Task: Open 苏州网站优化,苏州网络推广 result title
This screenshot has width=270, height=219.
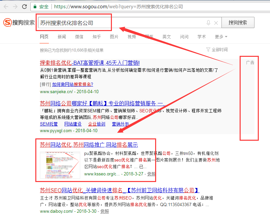Action: tap(89, 145)
